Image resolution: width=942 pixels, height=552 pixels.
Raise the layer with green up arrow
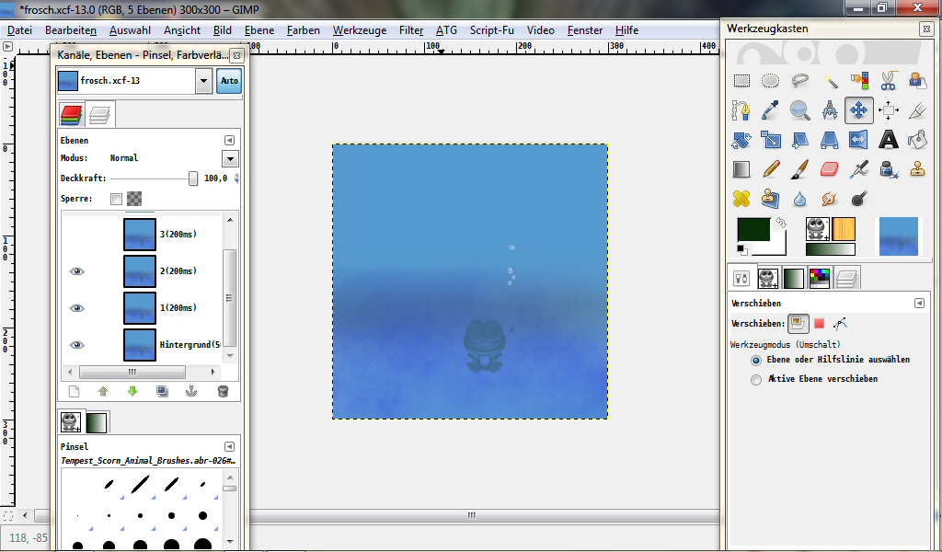point(103,392)
